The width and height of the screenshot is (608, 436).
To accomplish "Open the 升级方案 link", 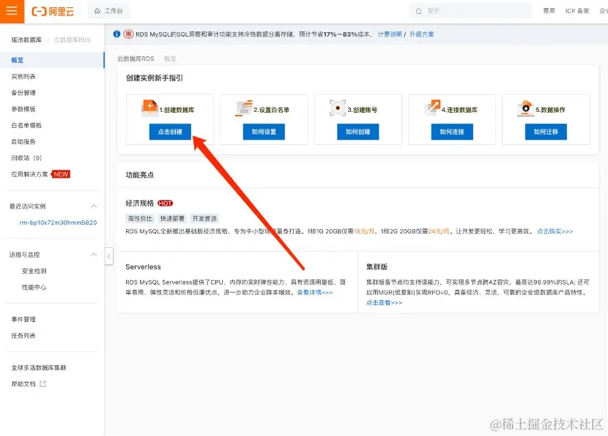I will (421, 34).
